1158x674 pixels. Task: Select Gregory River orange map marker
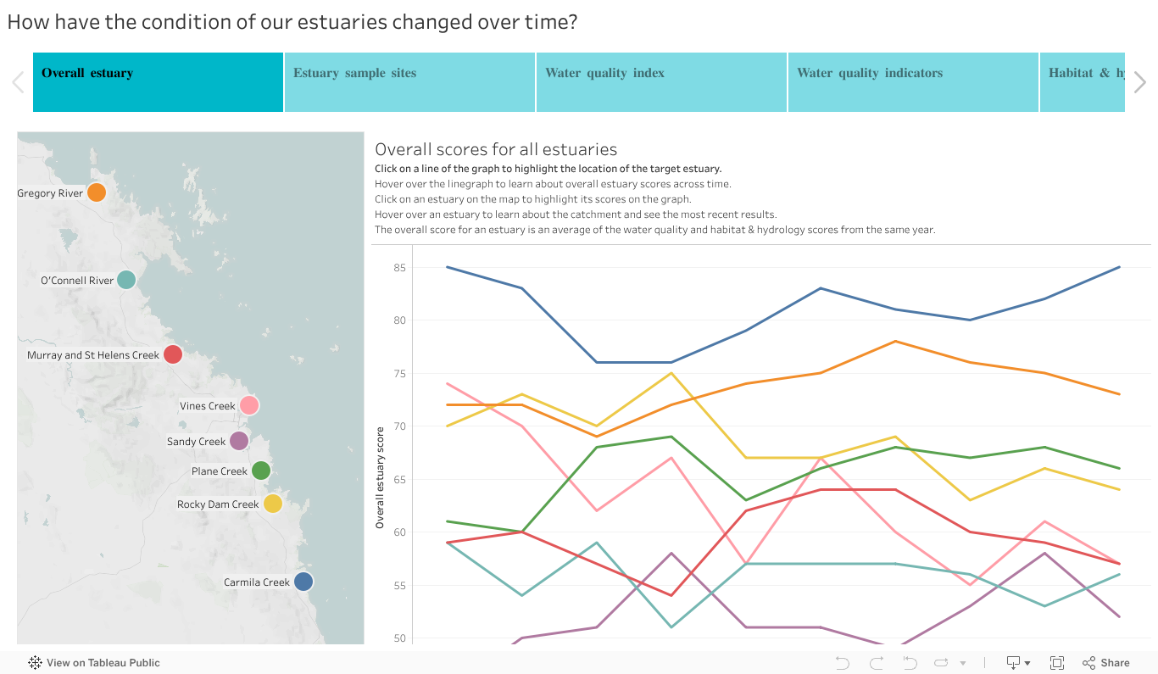pyautogui.click(x=97, y=192)
